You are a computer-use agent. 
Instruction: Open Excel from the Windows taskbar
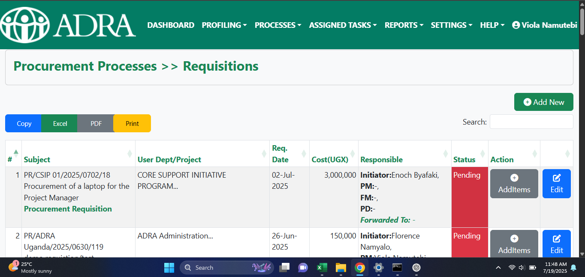322,268
